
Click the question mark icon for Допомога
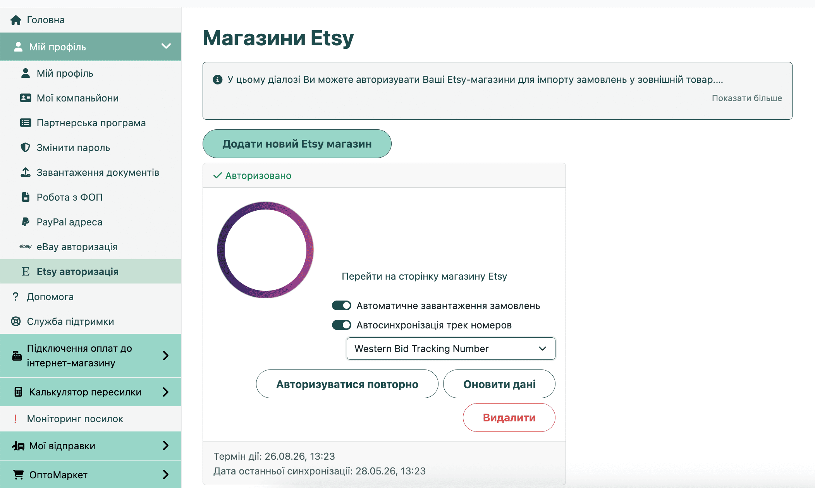15,297
